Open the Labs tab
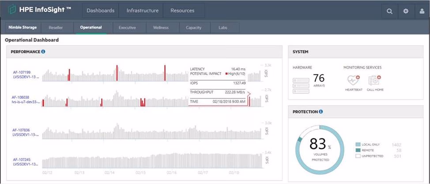Screen dimensions: 430x184 pos(223,27)
